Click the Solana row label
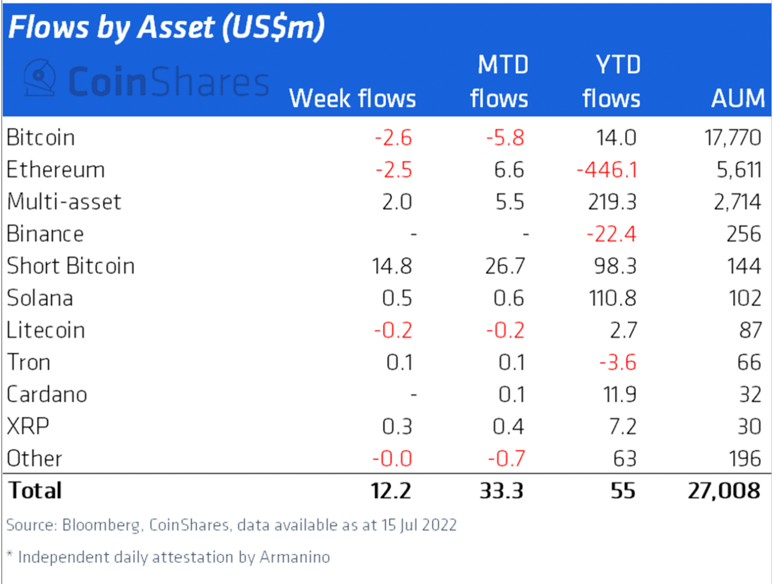This screenshot has height=584, width=775. 40,298
